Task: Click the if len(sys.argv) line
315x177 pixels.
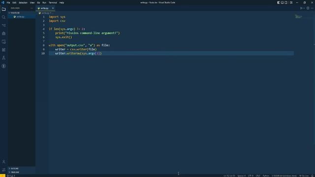Action: click(x=67, y=29)
